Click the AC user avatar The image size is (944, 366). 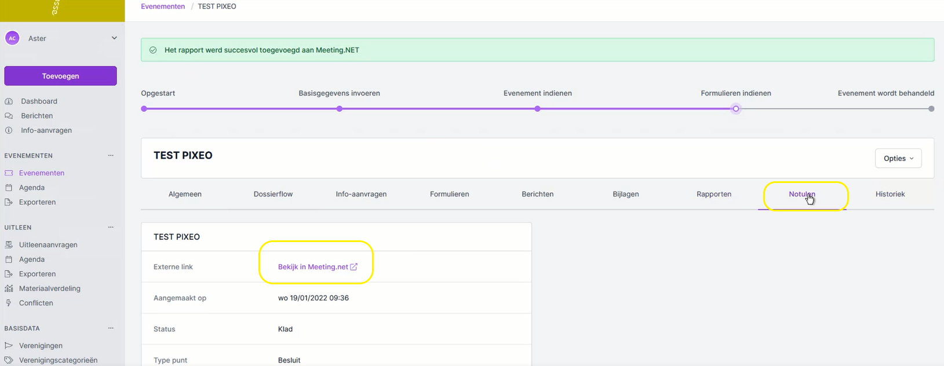[x=12, y=38]
